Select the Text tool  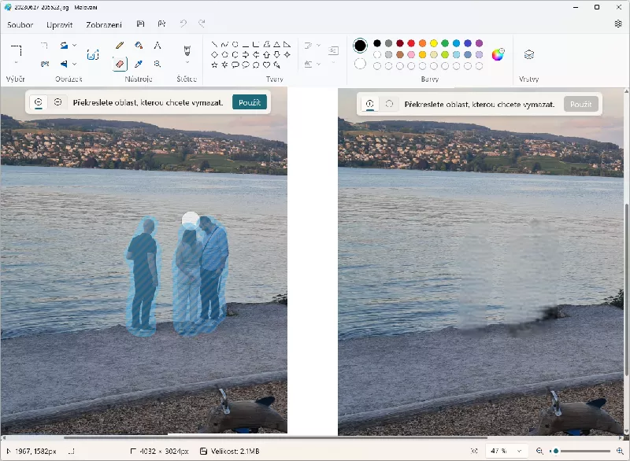(x=157, y=46)
